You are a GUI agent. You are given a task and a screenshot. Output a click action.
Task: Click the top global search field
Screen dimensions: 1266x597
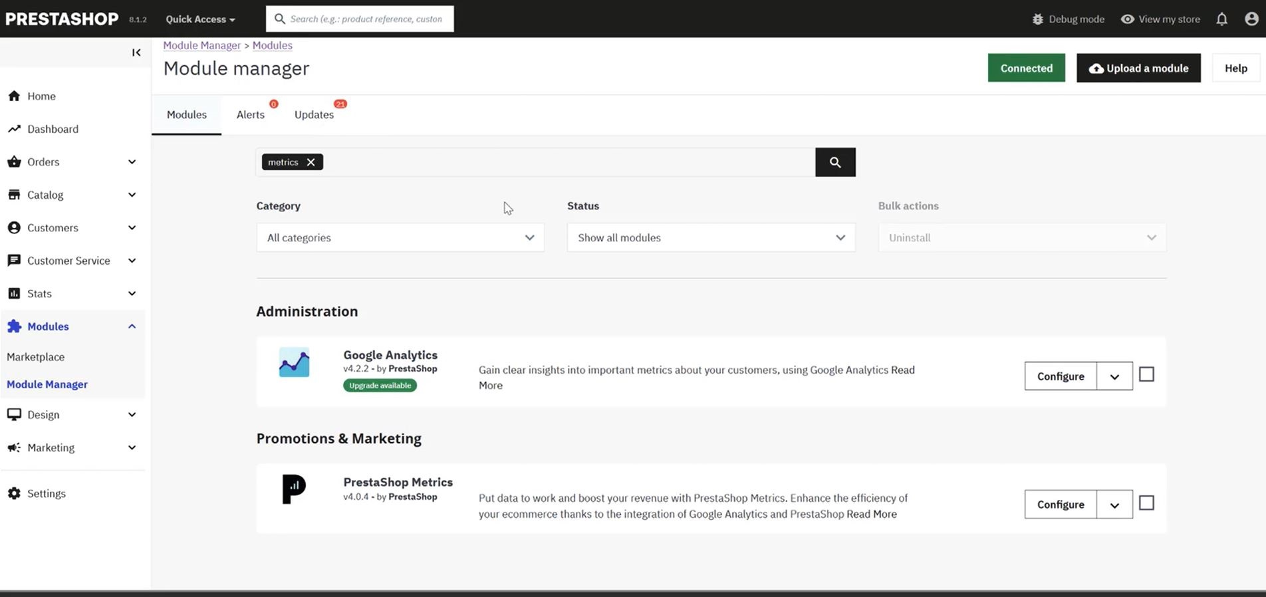(x=360, y=19)
